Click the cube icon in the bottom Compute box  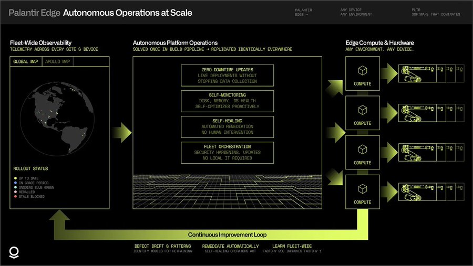click(x=362, y=189)
